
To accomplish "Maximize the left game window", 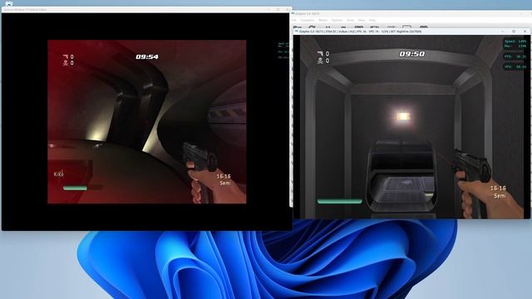I will pos(278,9).
